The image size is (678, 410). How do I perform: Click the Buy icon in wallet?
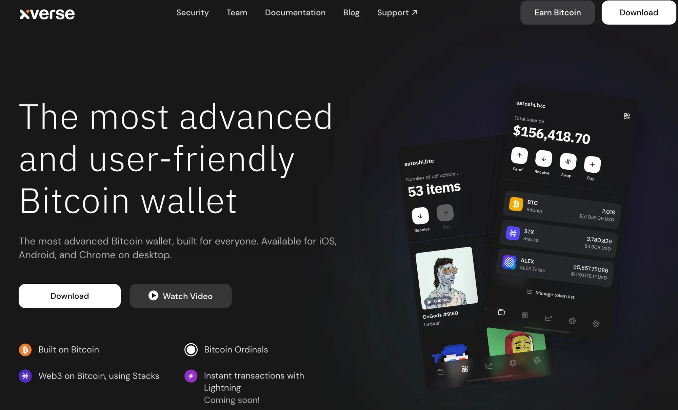(x=592, y=164)
